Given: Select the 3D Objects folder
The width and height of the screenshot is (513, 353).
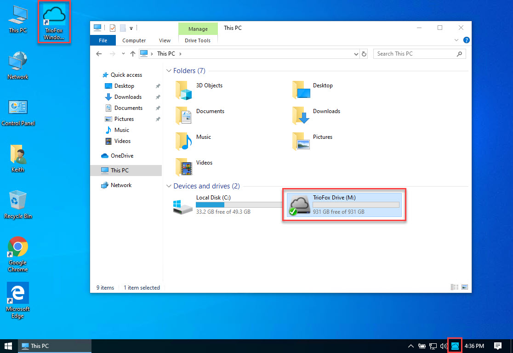Looking at the screenshot, I should pos(199,90).
